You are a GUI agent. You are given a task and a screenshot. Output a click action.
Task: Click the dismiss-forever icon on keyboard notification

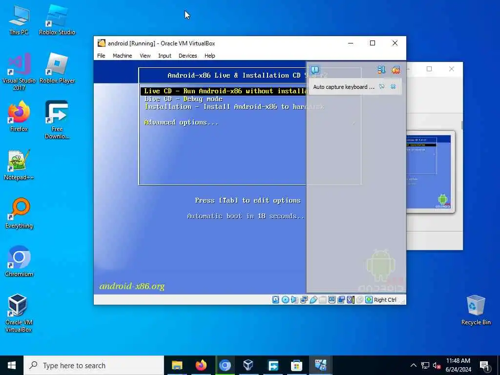[x=382, y=86]
